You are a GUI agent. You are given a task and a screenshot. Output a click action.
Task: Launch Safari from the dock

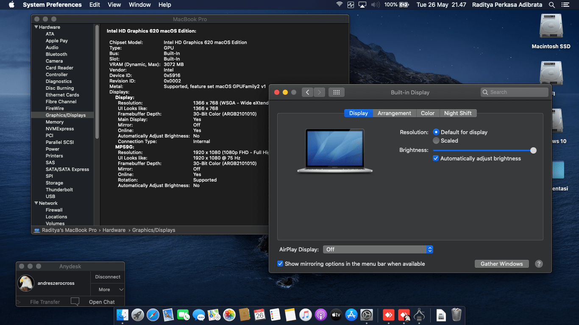coord(153,315)
